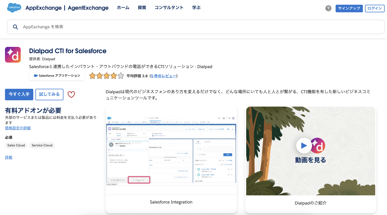The width and height of the screenshot is (387, 215).
Task: Open the Salesforce Integration screenshot thumbnail
Action: [171, 150]
